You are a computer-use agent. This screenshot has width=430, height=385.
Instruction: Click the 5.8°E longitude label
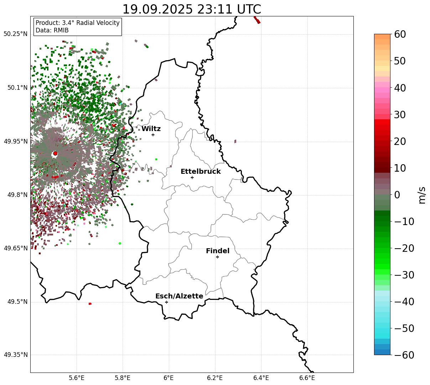[x=123, y=378]
